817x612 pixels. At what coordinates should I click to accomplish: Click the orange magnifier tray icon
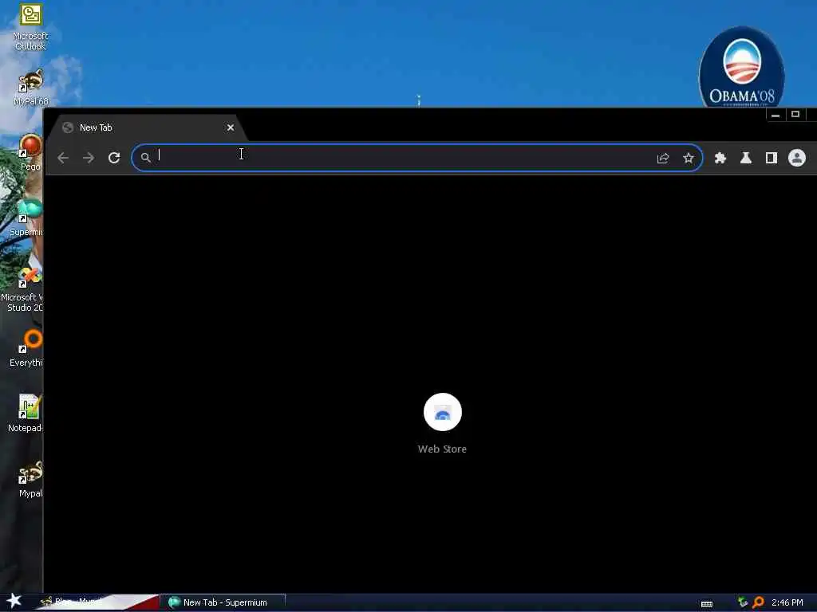759,602
